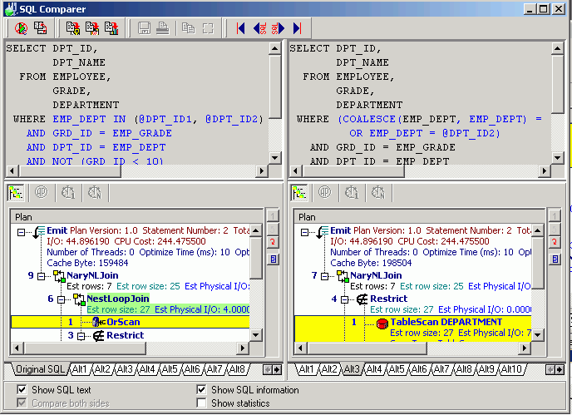Click the document icon with yellow tag
The height and width of the screenshot is (415, 572).
pyautogui.click(x=73, y=28)
